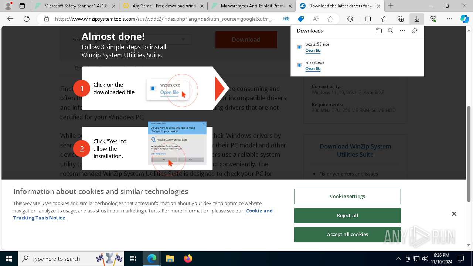Click the red Download button

(x=246, y=40)
